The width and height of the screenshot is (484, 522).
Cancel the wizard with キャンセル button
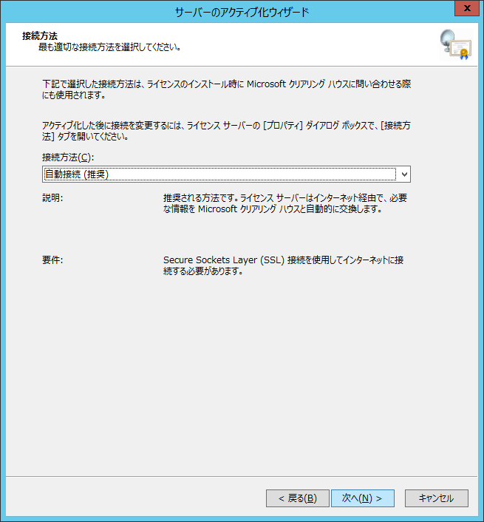[x=436, y=498]
